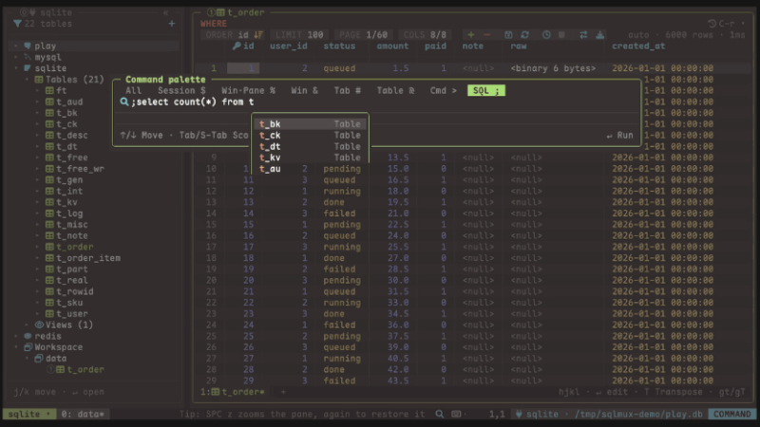Open the t_rowid table in sidebar
Screen dimensions: 760x427
point(75,291)
